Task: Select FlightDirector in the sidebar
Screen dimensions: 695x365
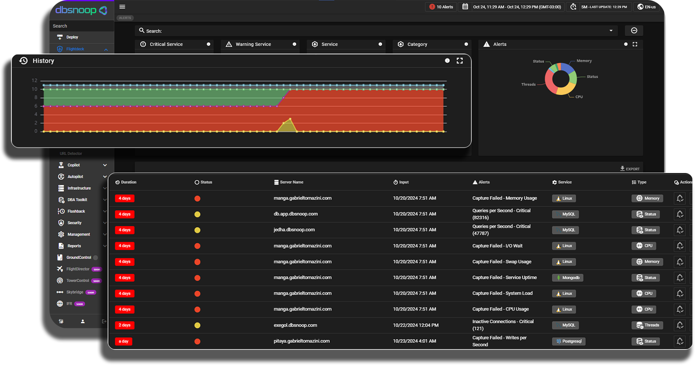Action: (78, 269)
